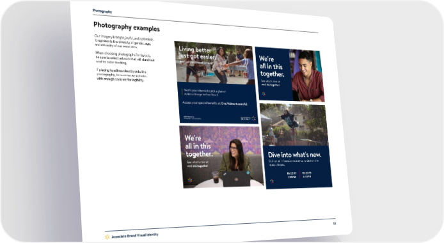Click spark logo in Dive into what's new ad
This screenshot has width=444, height=243.
(x=271, y=181)
